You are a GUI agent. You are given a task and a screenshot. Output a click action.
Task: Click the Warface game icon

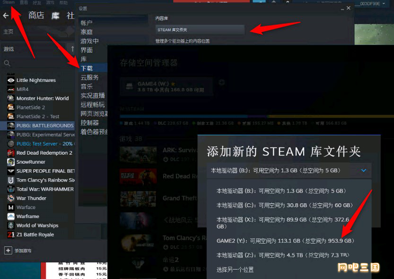[x=11, y=208]
